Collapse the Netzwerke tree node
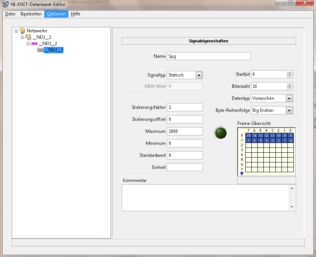The width and height of the screenshot is (316, 257). coord(16,31)
